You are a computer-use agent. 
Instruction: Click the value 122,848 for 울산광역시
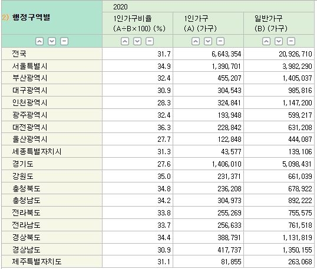click(x=229, y=140)
